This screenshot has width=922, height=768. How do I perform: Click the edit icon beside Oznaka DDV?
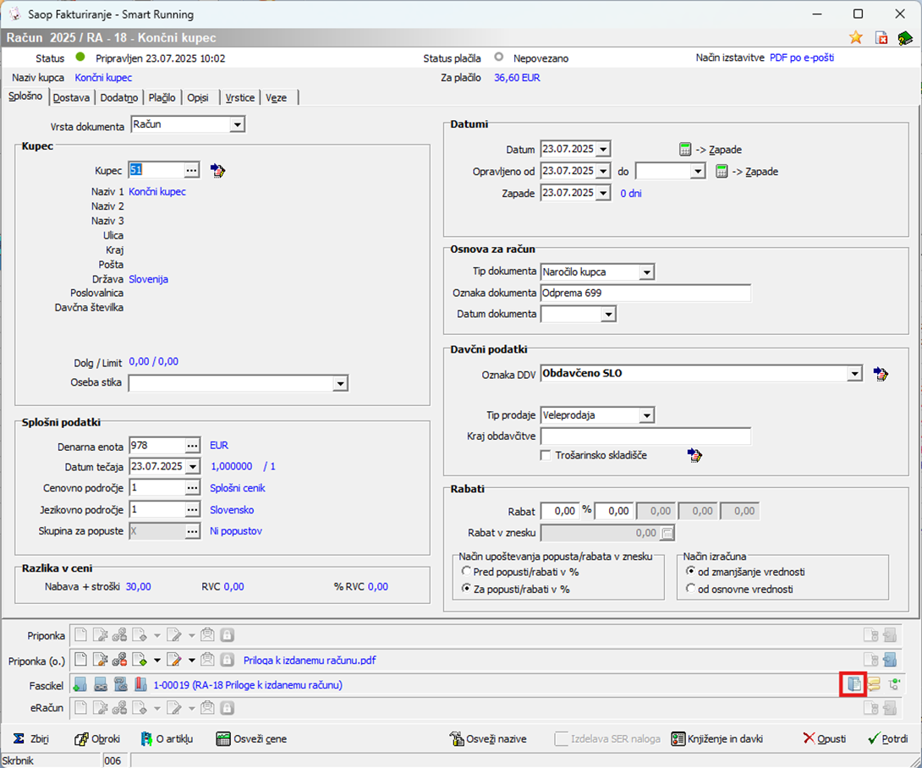(881, 373)
